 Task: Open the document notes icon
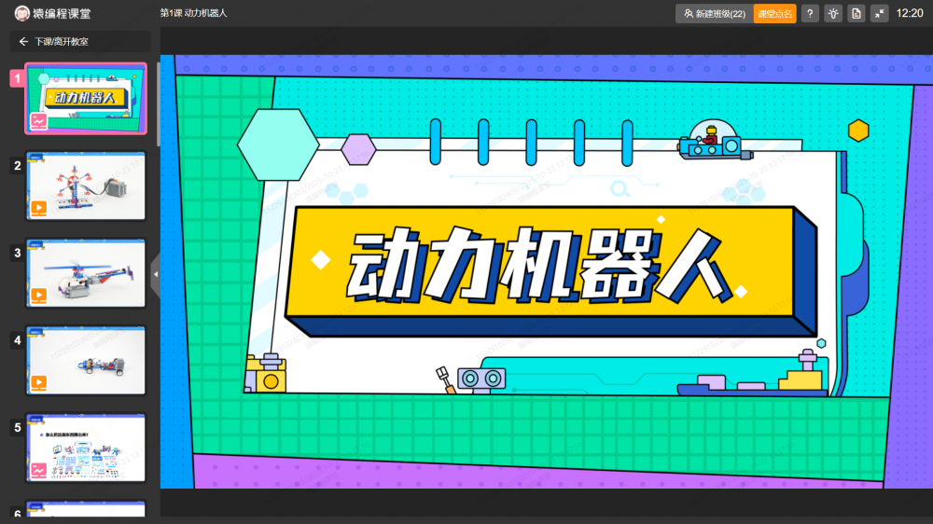click(x=856, y=14)
